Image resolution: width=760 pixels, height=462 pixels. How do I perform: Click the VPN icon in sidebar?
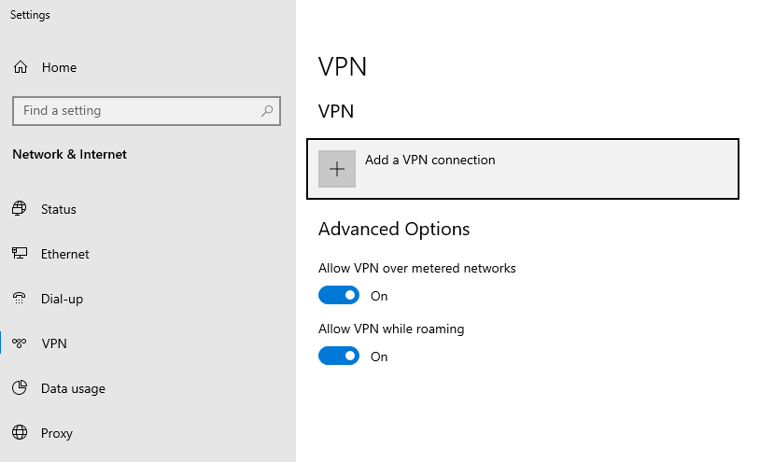(x=20, y=343)
